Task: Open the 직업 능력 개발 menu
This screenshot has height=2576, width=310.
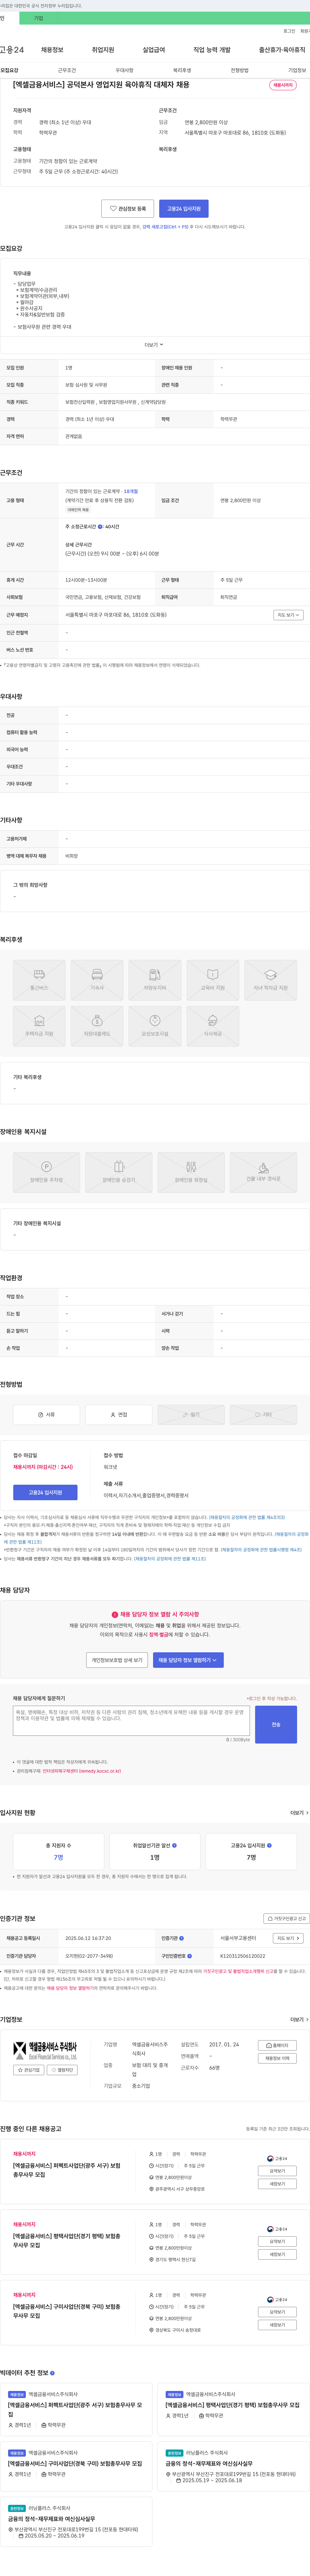Action: [211, 50]
